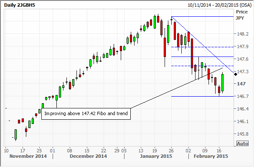This screenshot has width=254, height=167.
Task: Click the January 2015 month label
Action: [156, 156]
